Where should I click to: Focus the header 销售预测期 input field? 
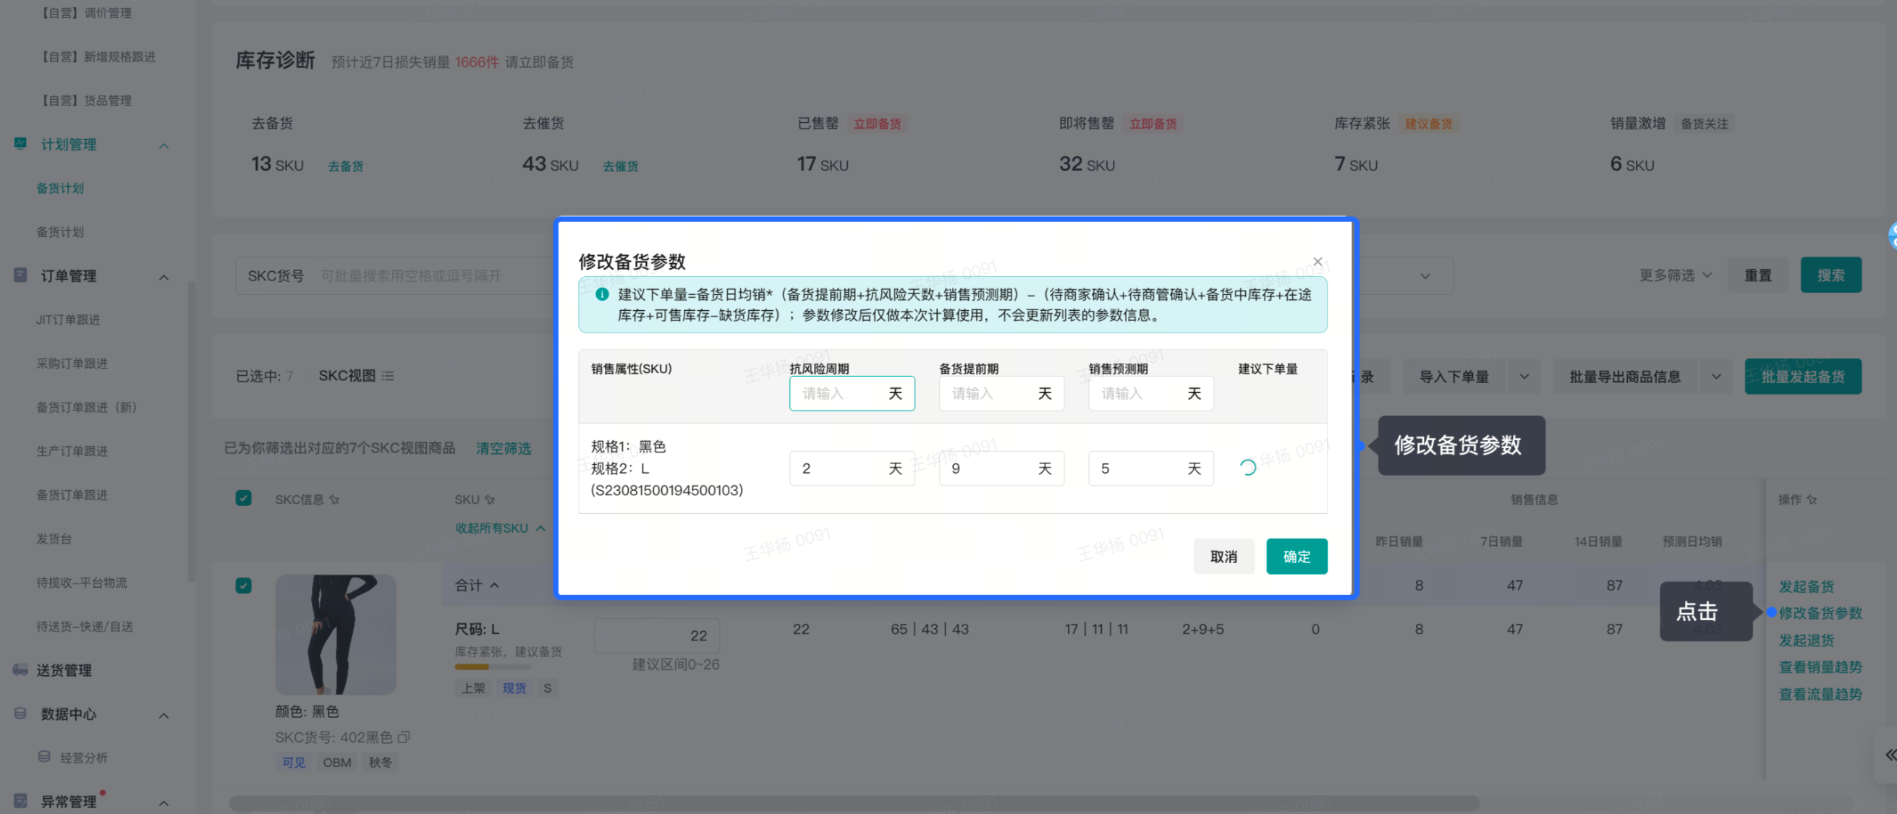pos(1150,393)
